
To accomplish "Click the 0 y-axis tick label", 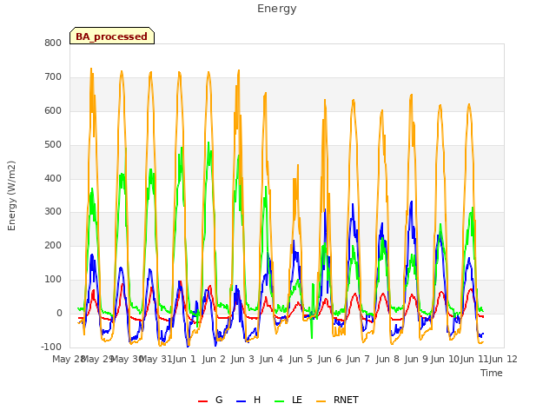I will (59, 313).
